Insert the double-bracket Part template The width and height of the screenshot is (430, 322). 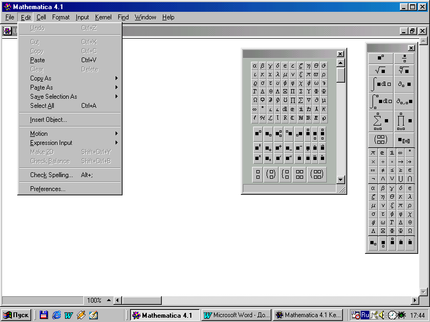(x=404, y=140)
